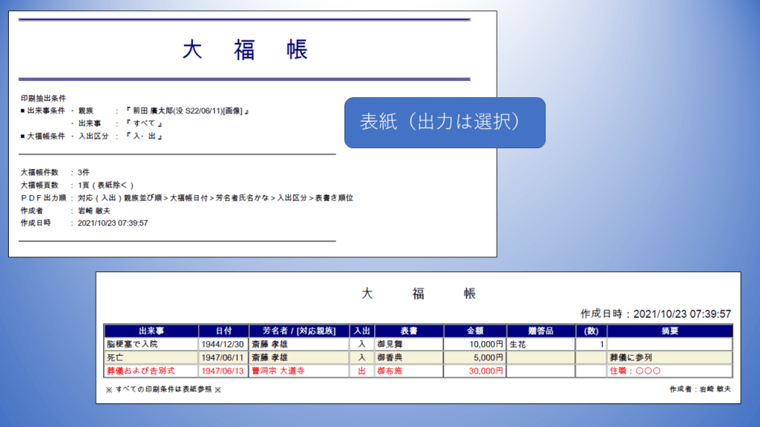The image size is (760, 427).
Task: Click the 金額 column header
Action: [475, 331]
